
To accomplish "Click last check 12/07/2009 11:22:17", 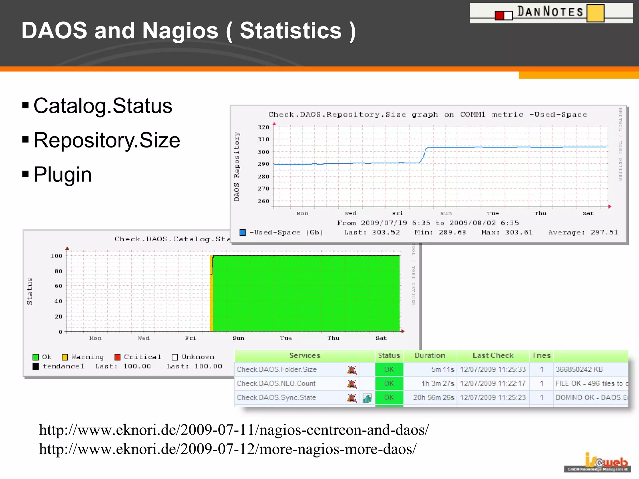I will pyautogui.click(x=493, y=384).
